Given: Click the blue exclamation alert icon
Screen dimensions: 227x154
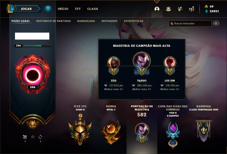Looking at the screenshot, I should (48, 9).
